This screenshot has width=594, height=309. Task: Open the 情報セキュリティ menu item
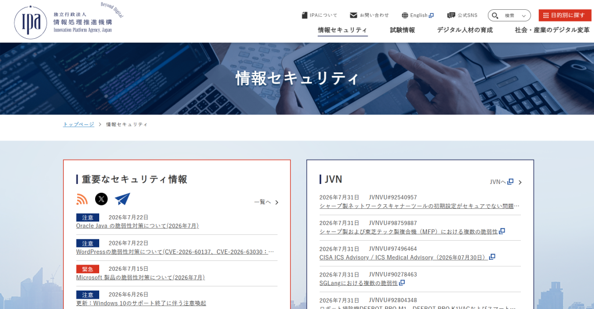342,30
